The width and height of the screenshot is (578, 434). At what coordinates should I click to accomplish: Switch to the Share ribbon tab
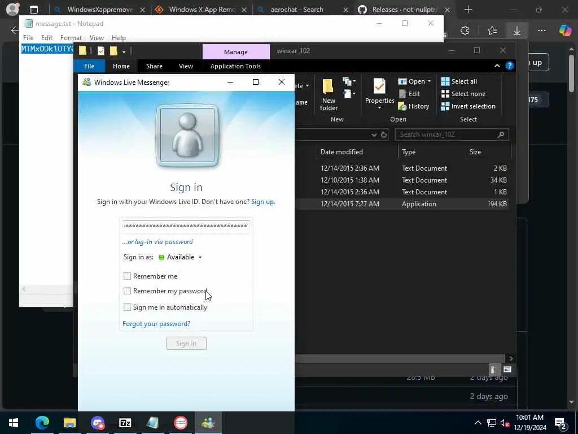(x=154, y=66)
